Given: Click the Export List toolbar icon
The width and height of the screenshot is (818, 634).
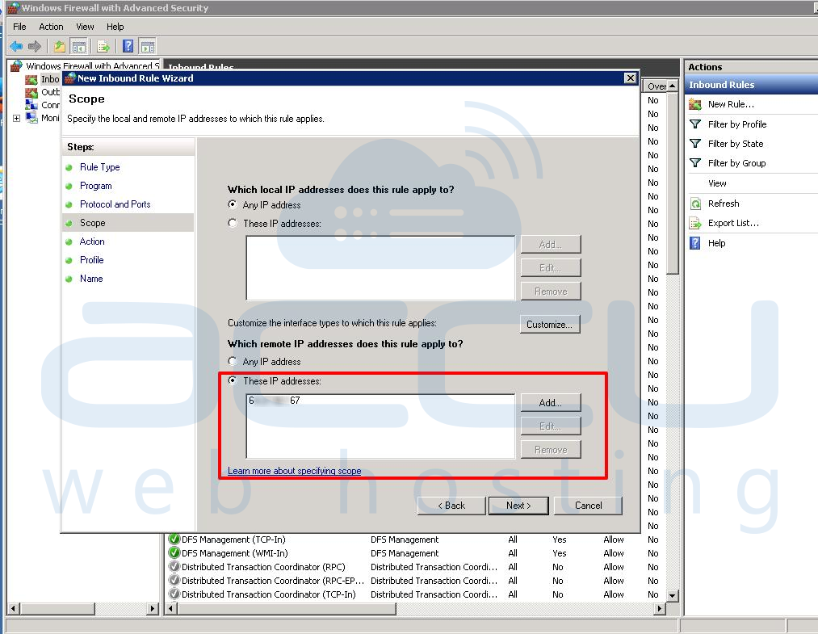Looking at the screenshot, I should (103, 47).
